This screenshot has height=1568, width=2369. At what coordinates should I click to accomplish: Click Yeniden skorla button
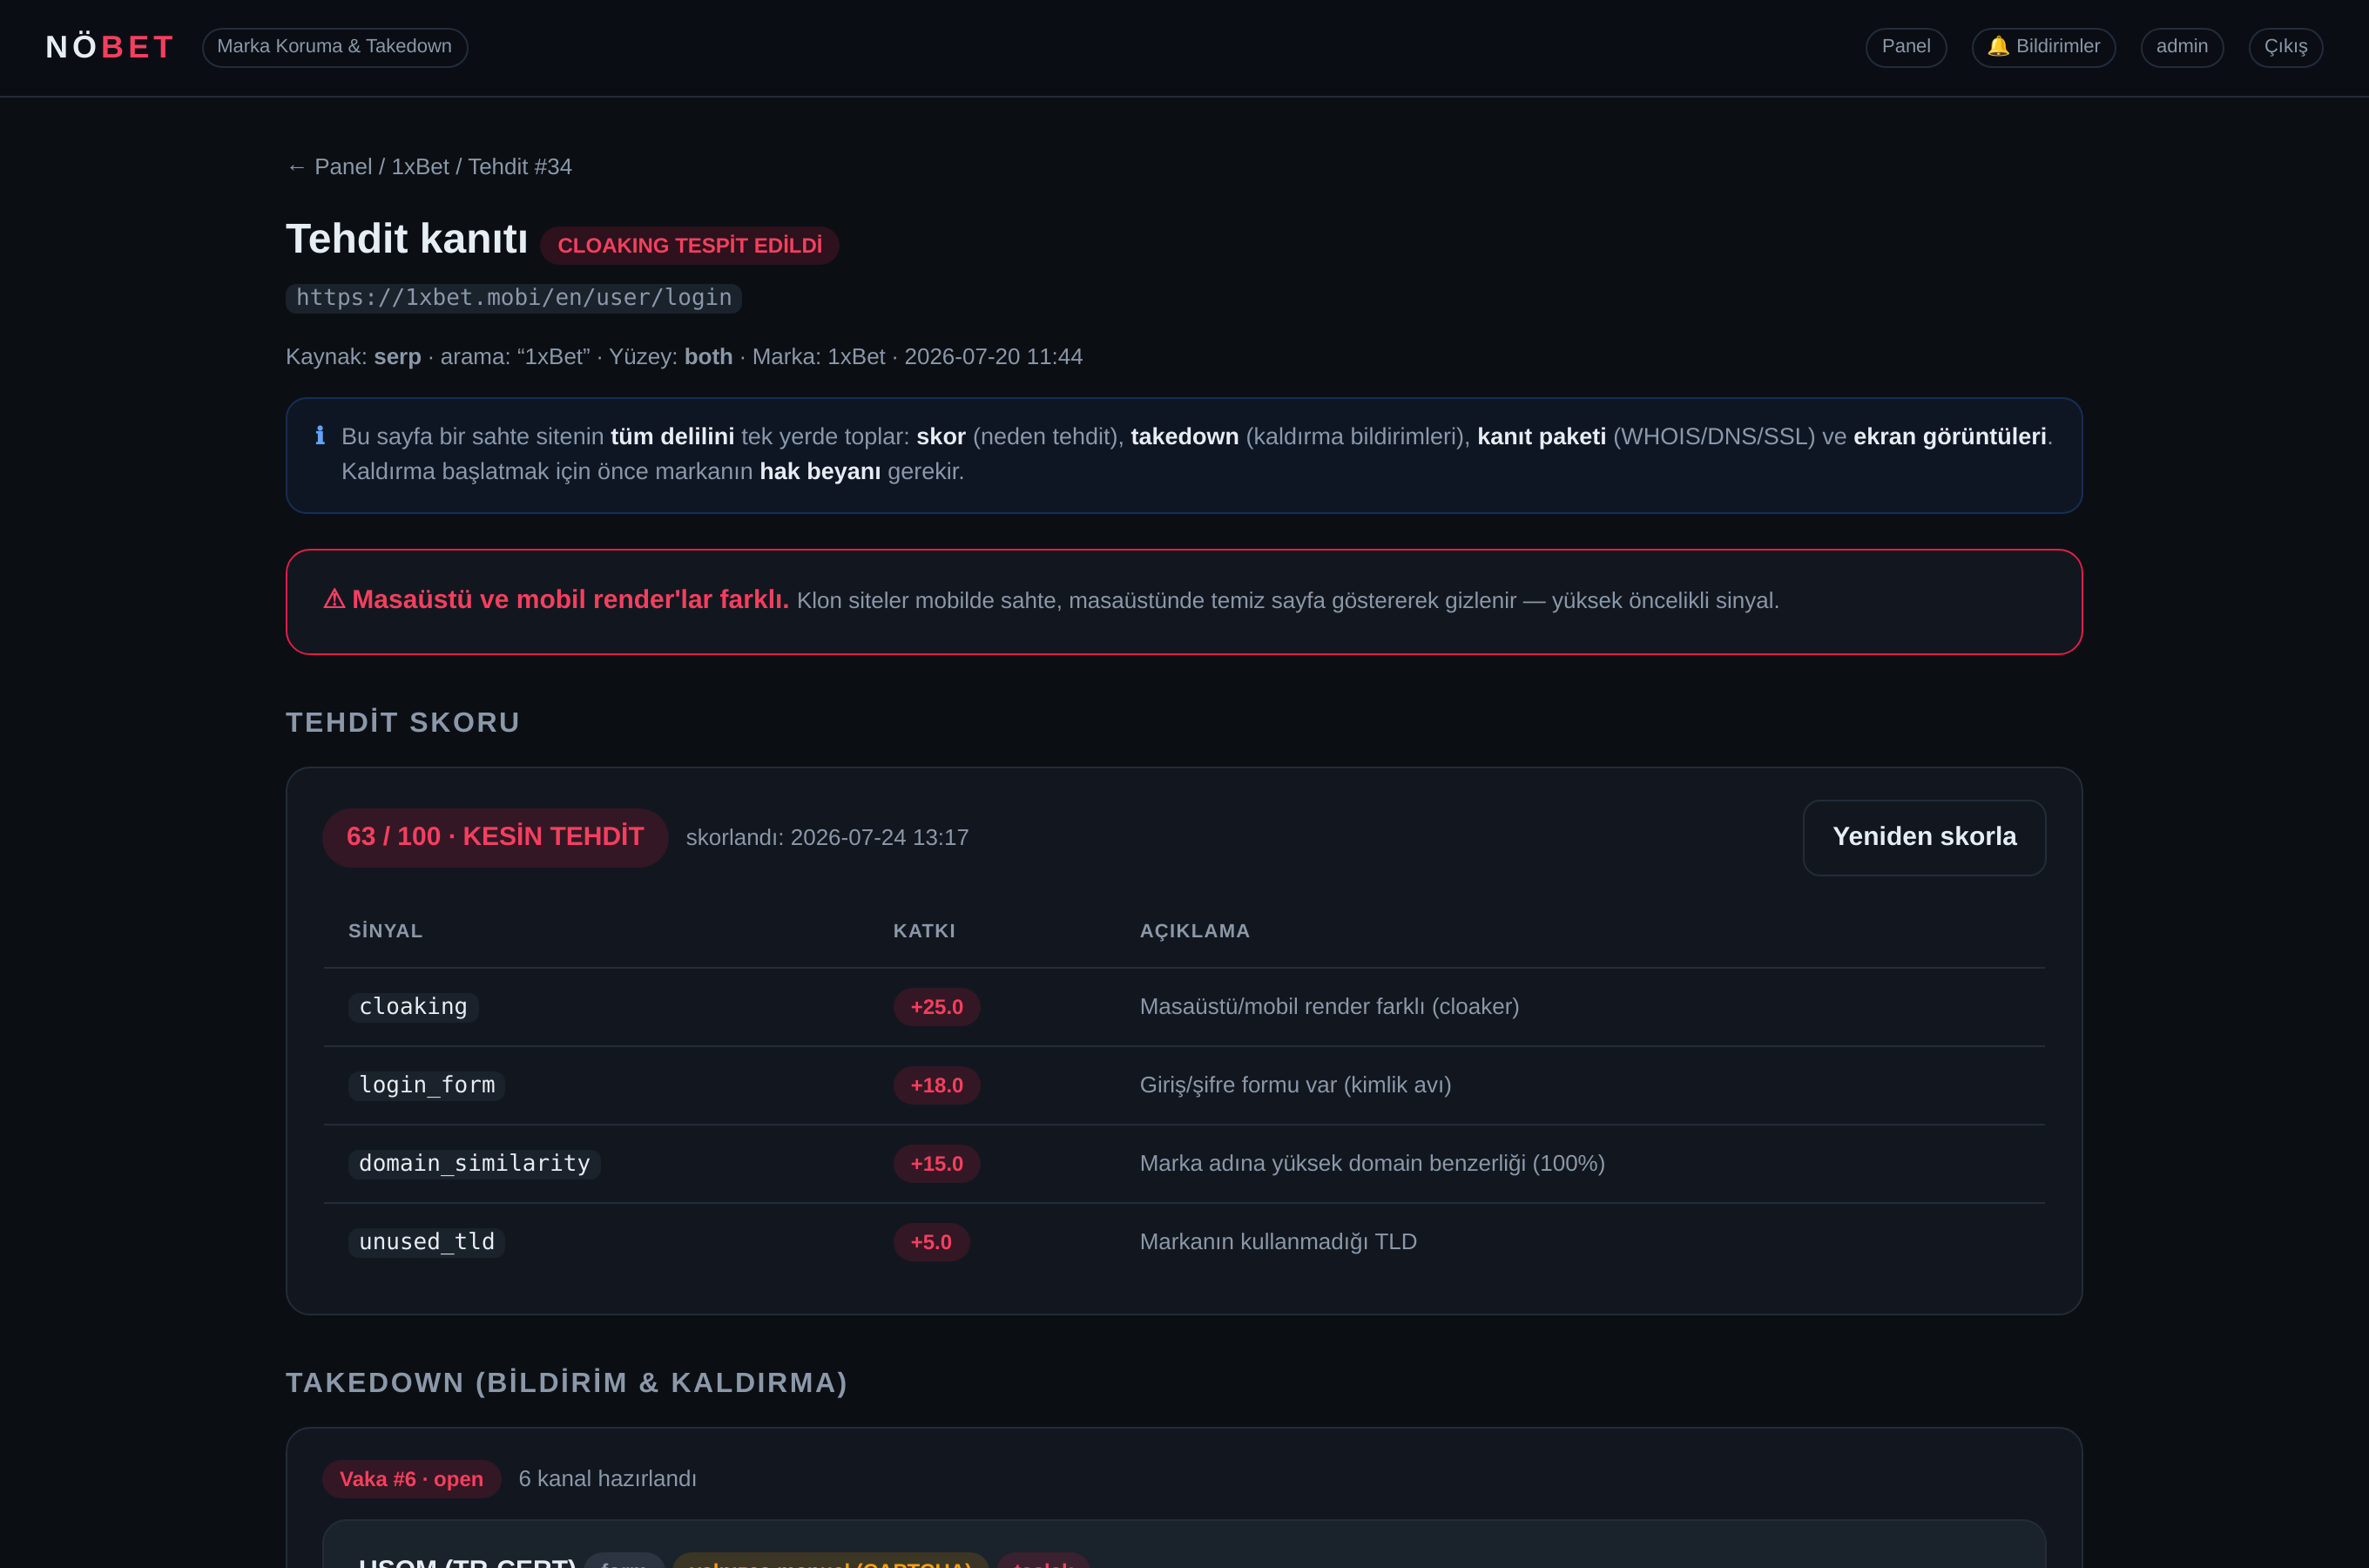(x=1923, y=837)
